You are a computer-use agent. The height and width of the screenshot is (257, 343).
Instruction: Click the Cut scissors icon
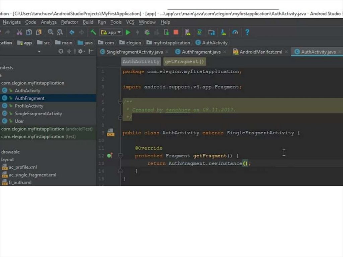click(x=19, y=33)
